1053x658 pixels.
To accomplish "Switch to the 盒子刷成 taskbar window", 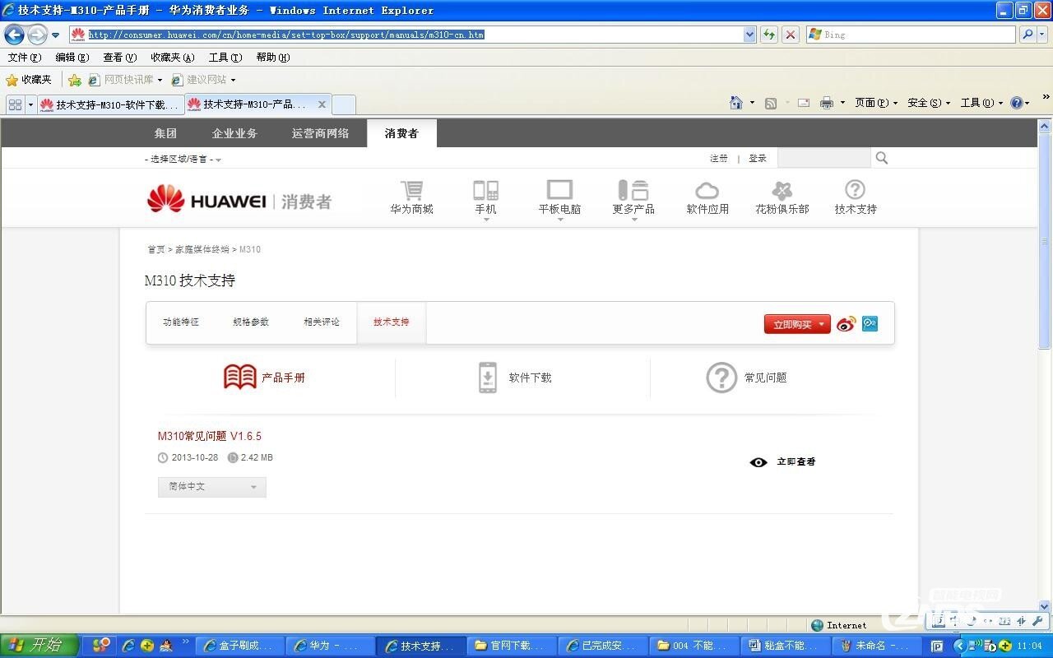I will coord(241,646).
